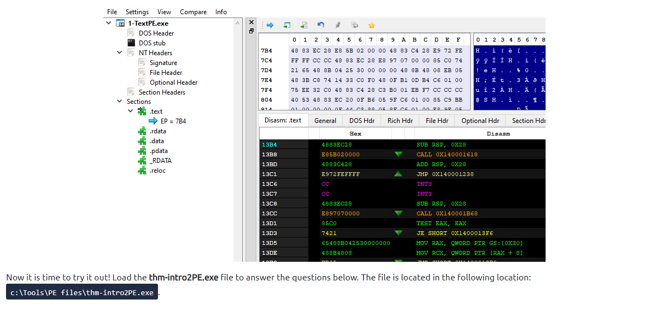Click the undock panel icon below the X

(251, 31)
